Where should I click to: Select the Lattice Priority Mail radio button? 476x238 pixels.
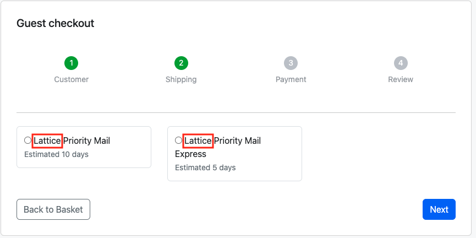28,140
